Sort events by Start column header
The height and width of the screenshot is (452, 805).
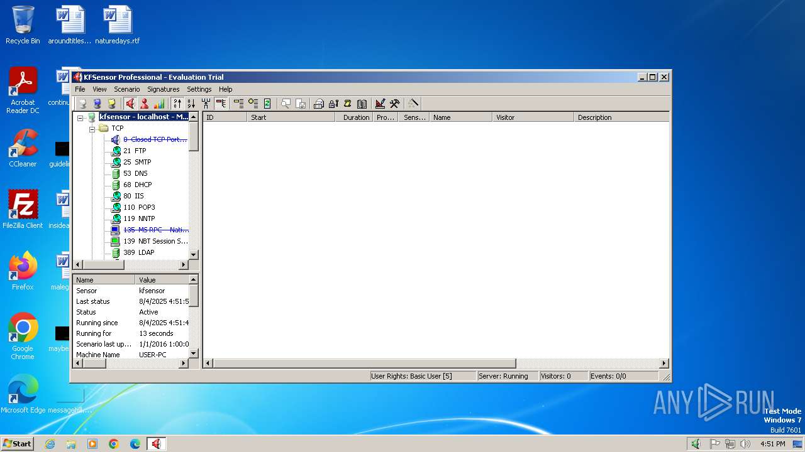click(x=291, y=117)
